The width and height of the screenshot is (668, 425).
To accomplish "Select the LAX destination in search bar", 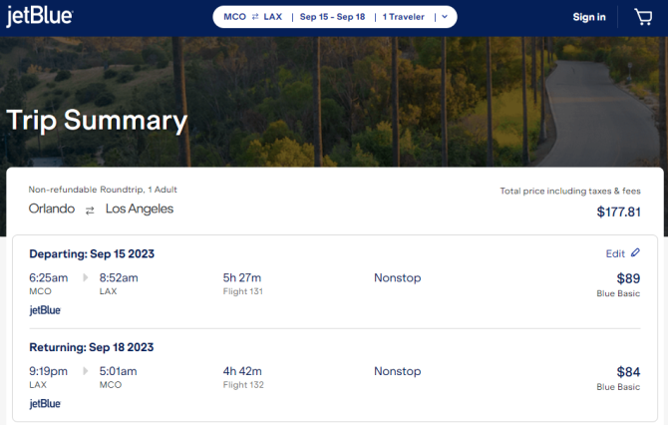I will coord(272,17).
